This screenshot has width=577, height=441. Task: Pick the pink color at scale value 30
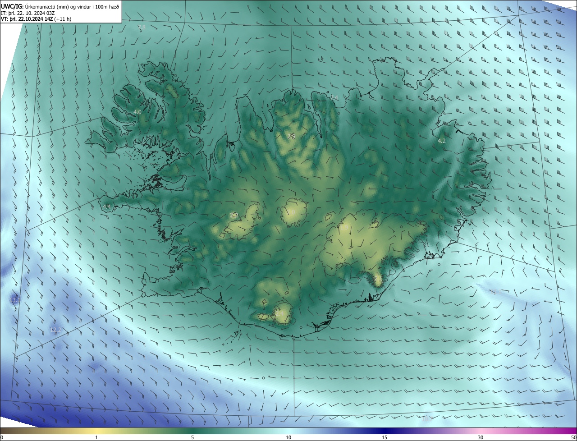(481, 431)
